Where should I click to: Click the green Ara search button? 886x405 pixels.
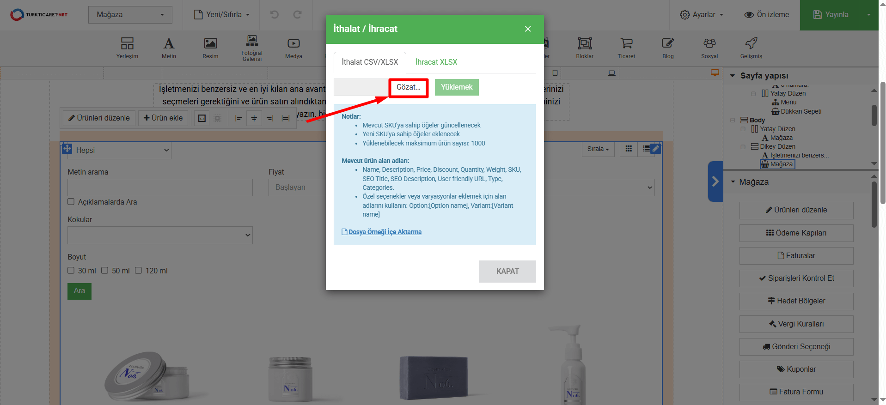pos(79,291)
